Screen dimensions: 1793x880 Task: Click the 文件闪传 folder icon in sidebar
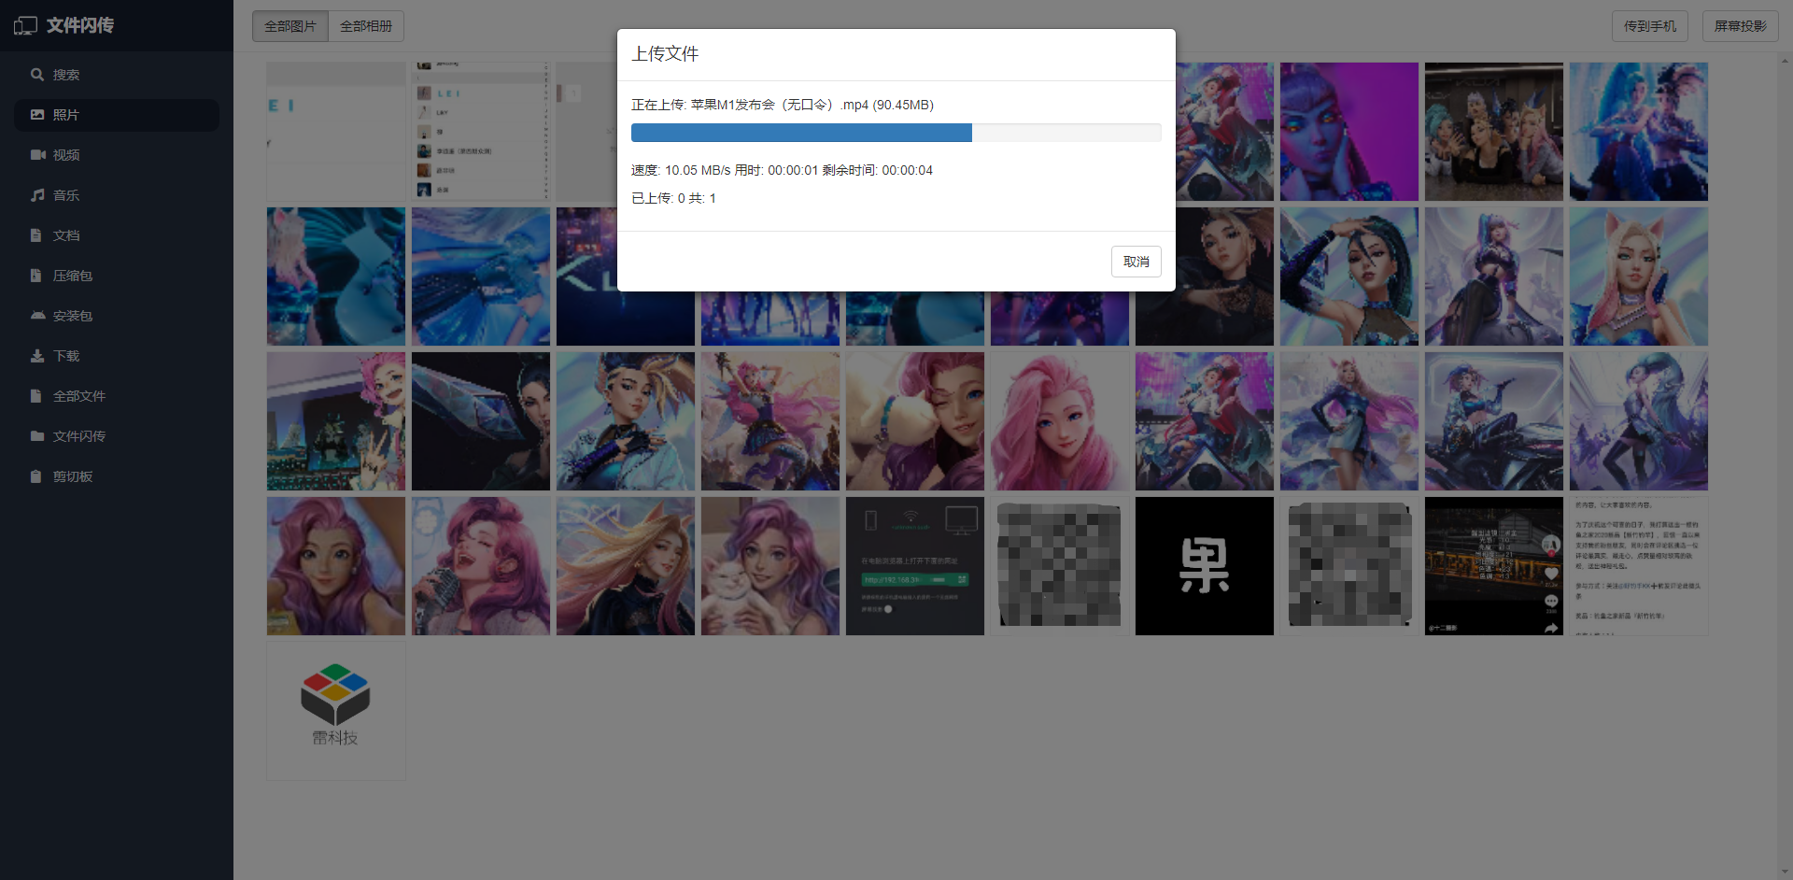click(x=37, y=436)
